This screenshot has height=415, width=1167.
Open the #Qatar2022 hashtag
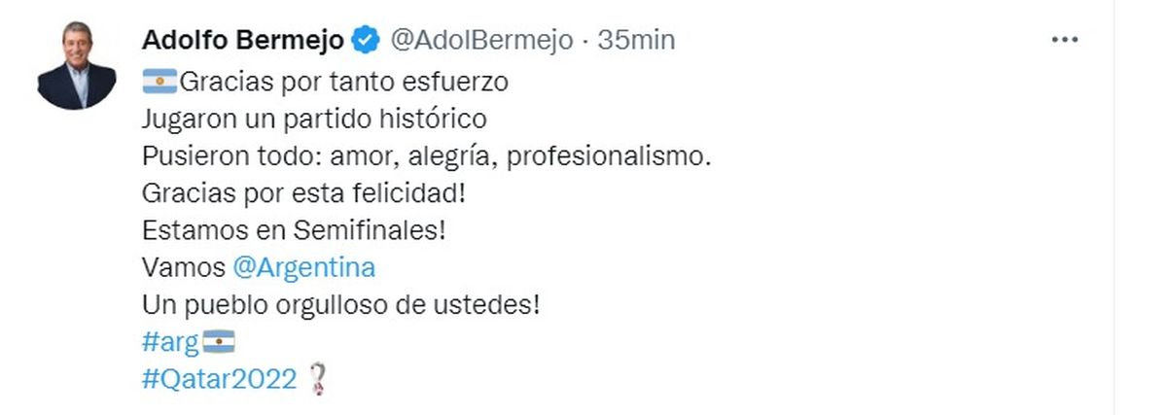click(219, 379)
